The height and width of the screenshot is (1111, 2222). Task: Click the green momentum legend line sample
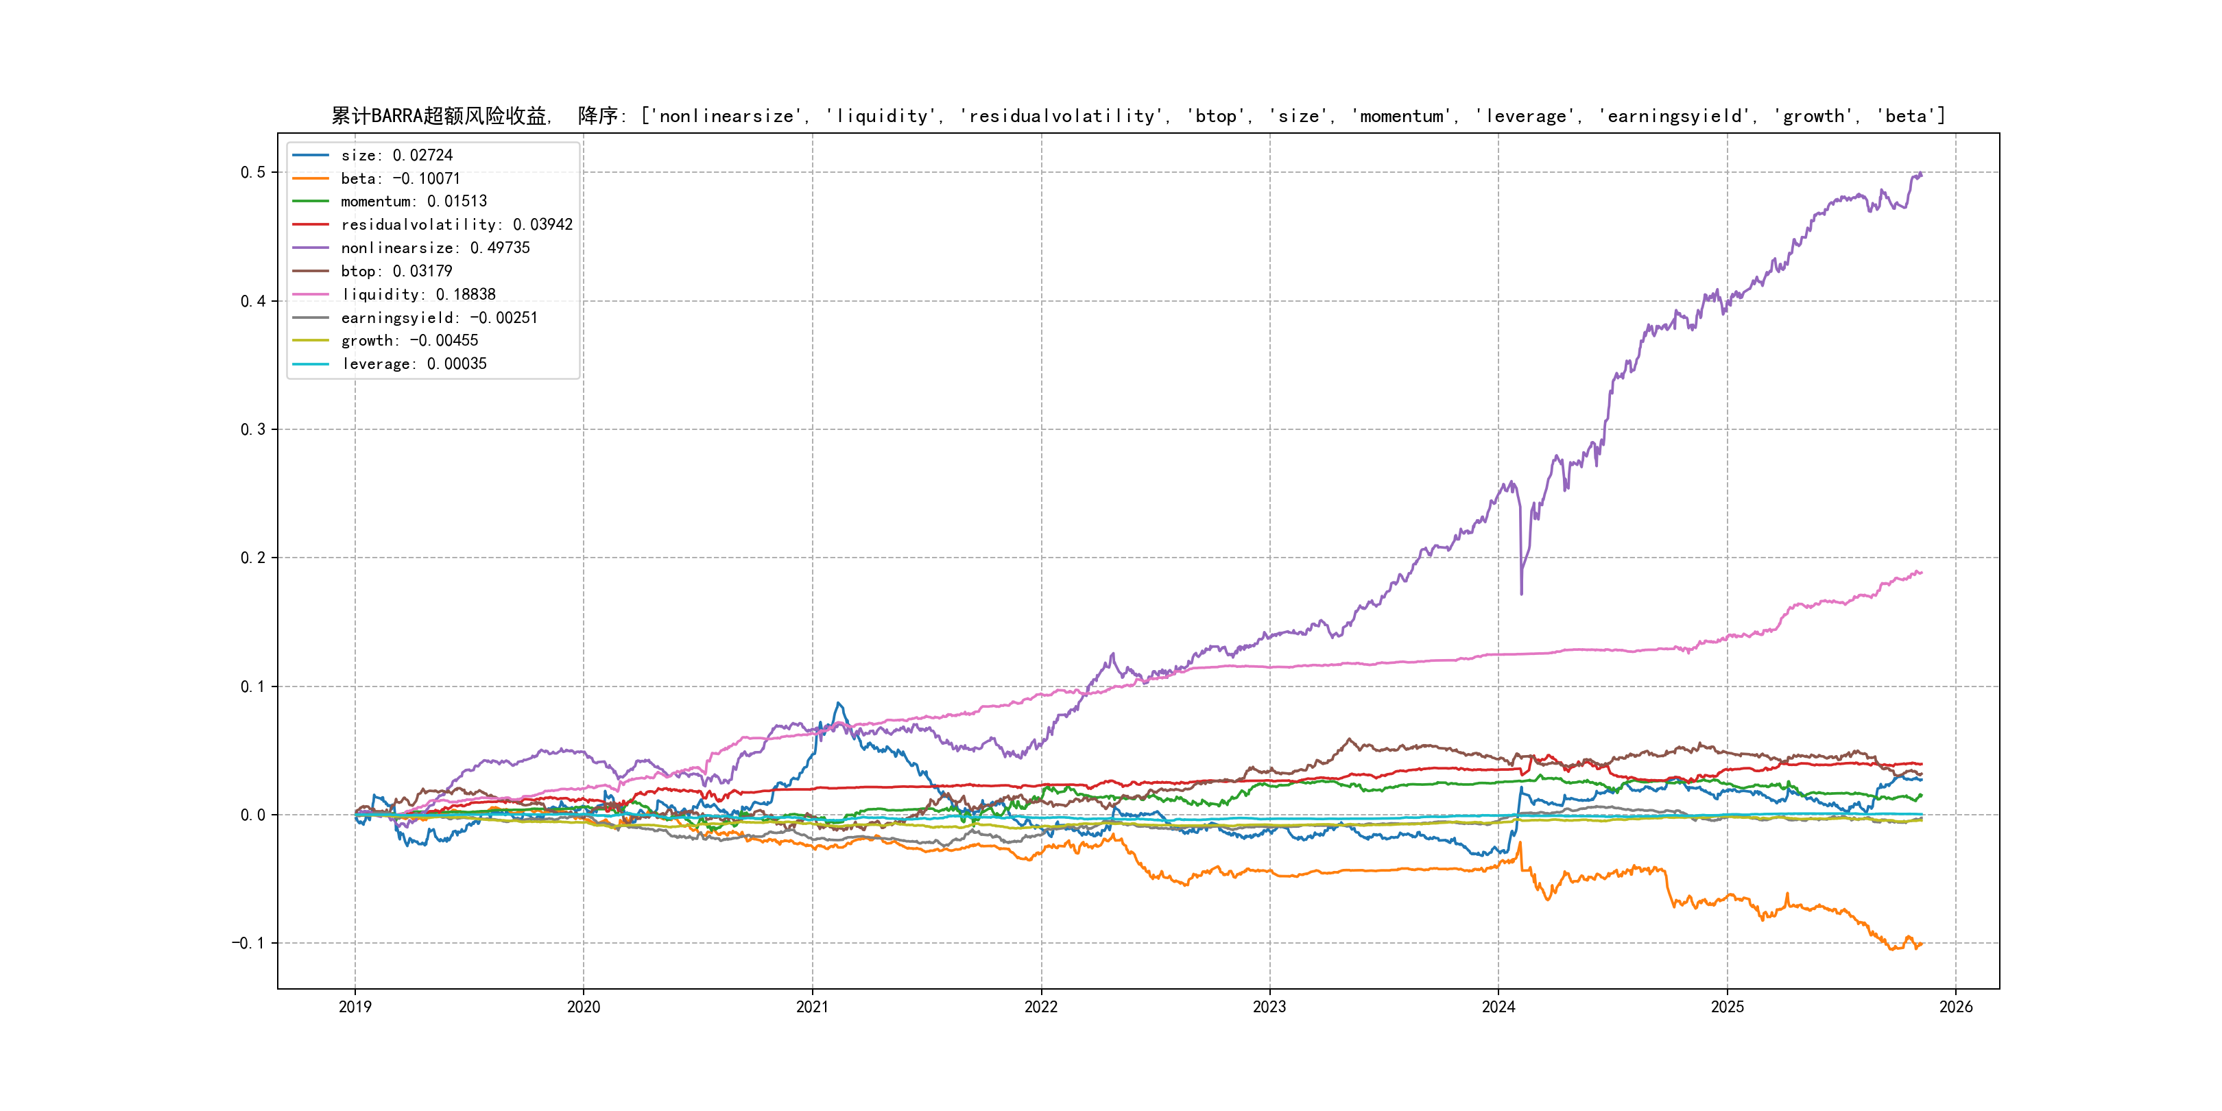[x=311, y=201]
